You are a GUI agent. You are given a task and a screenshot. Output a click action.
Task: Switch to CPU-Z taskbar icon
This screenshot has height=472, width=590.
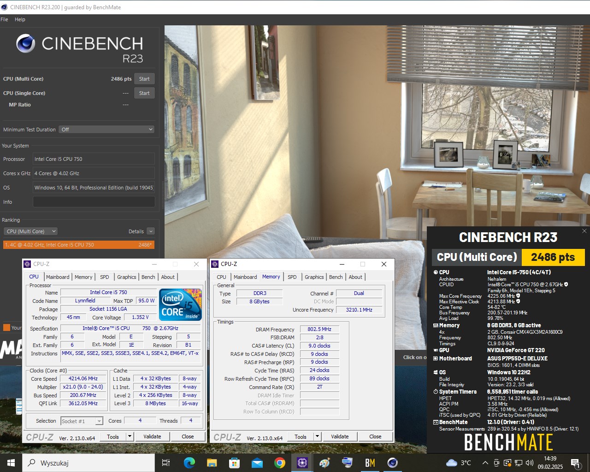pyautogui.click(x=302, y=463)
